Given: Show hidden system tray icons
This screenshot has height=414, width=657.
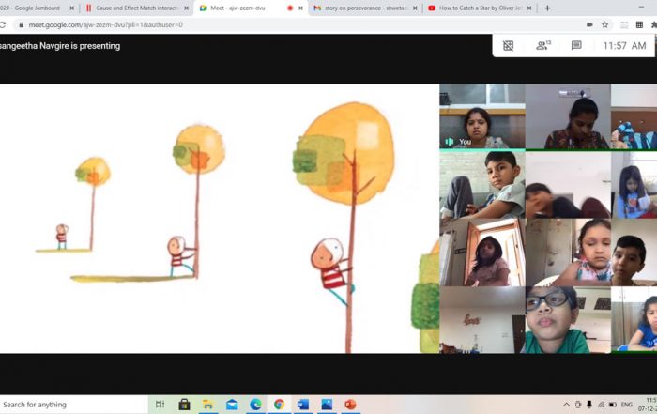Looking at the screenshot, I should 566,405.
